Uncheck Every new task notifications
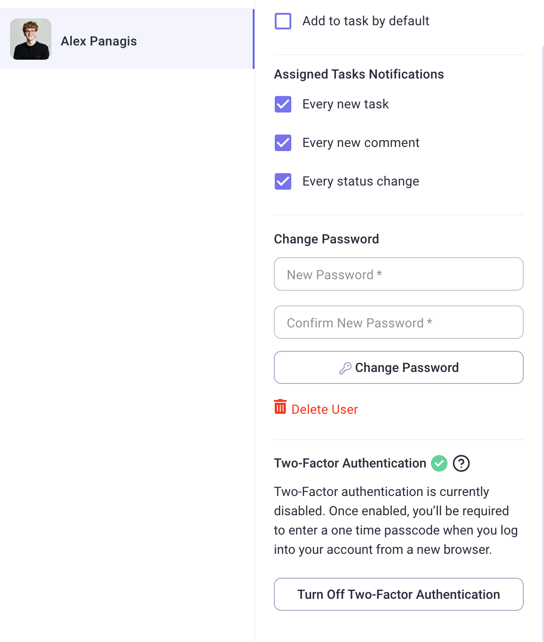The width and height of the screenshot is (544, 642). 283,104
